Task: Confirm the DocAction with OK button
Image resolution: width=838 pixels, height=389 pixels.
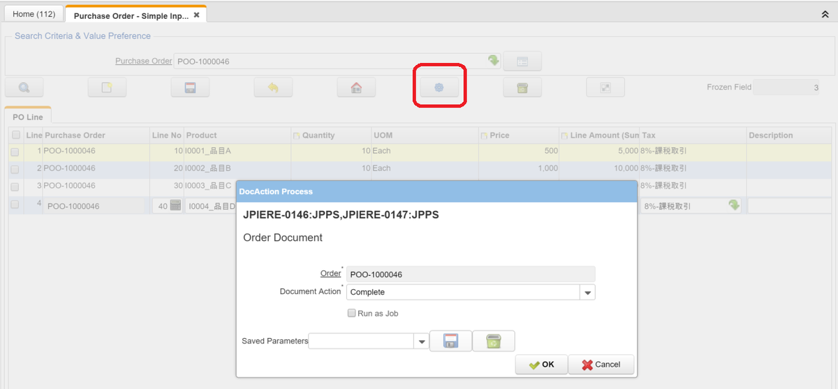Action: click(541, 365)
